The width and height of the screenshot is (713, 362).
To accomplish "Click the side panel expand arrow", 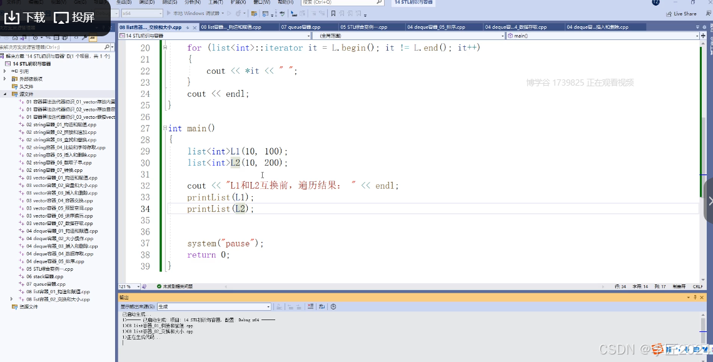I will point(709,201).
